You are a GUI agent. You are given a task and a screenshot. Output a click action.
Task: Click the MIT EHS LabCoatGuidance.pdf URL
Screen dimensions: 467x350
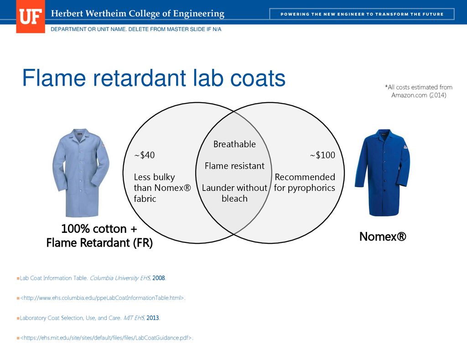pyautogui.click(x=107, y=338)
